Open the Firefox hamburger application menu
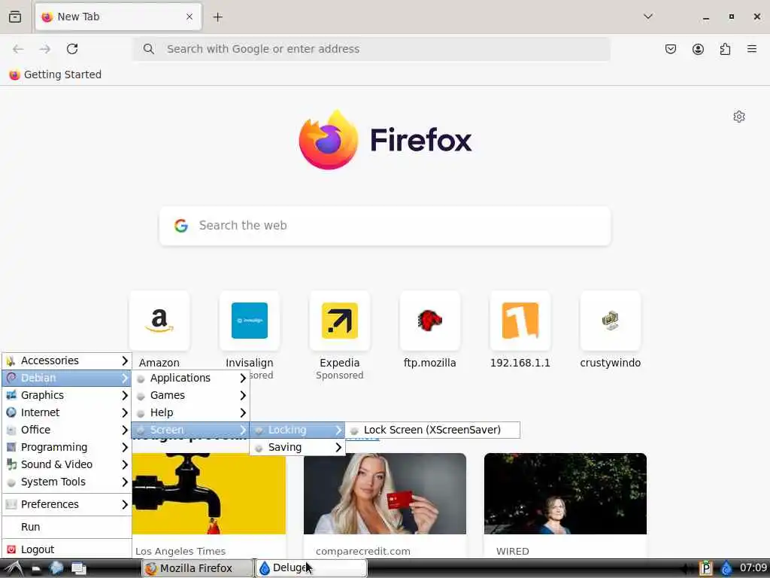 (752, 49)
